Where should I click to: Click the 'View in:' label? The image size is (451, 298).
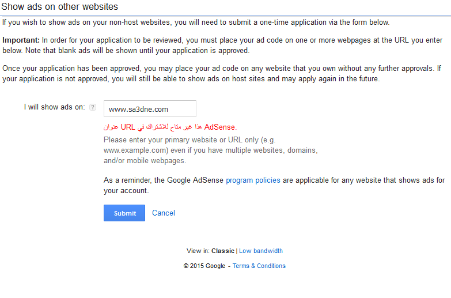click(x=198, y=251)
